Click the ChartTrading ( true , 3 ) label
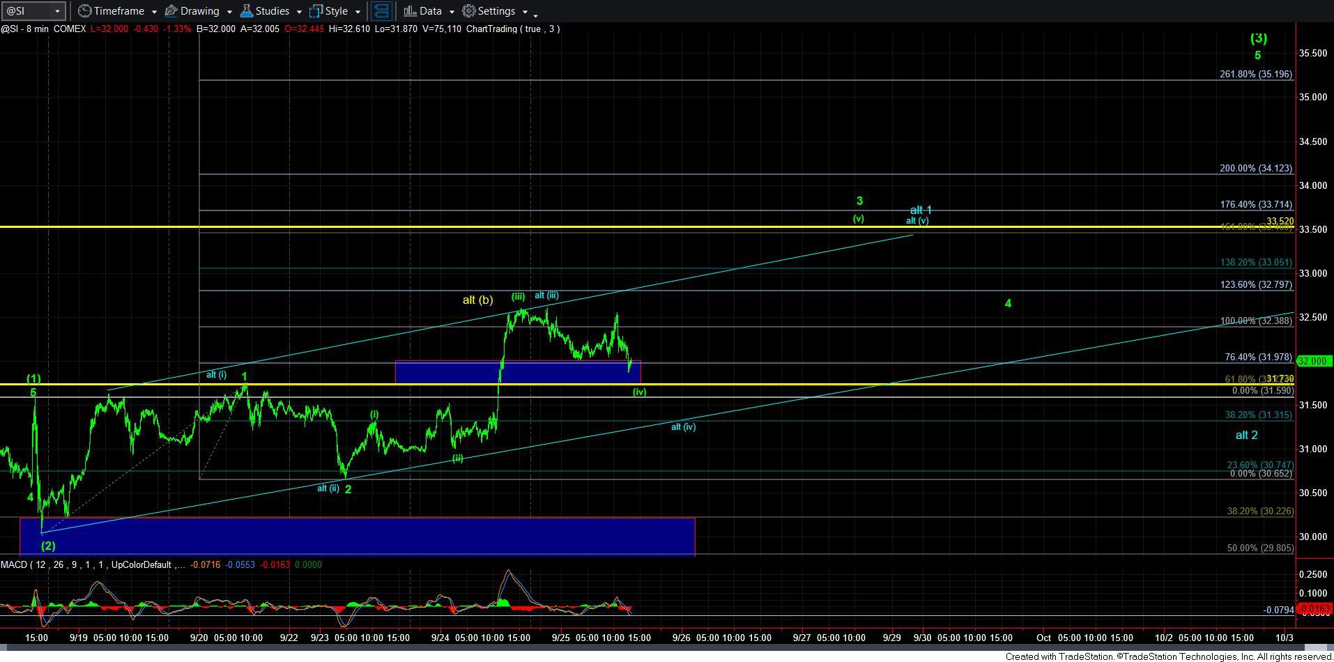The height and width of the screenshot is (662, 1334). [x=513, y=29]
